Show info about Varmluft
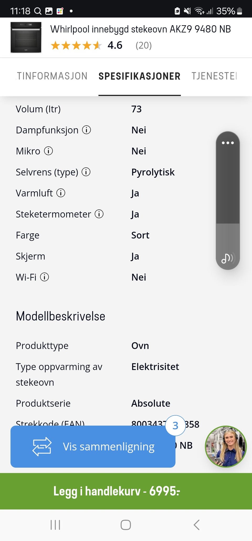252x541 pixels. tap(61, 193)
